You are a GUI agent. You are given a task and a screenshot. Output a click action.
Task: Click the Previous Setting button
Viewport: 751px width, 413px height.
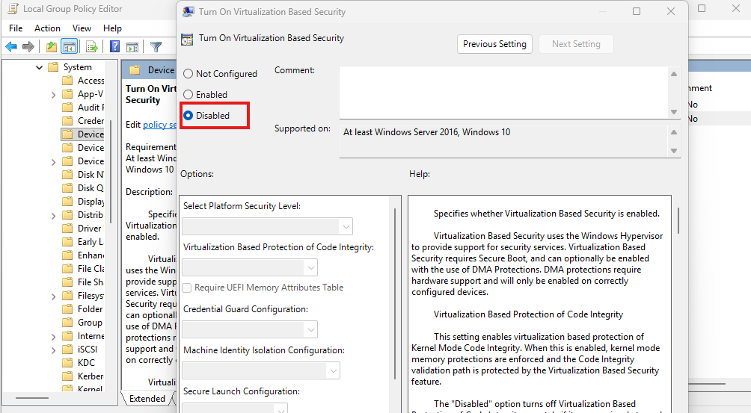click(x=494, y=44)
